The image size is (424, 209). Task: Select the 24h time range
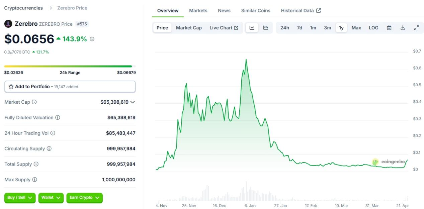click(x=285, y=28)
